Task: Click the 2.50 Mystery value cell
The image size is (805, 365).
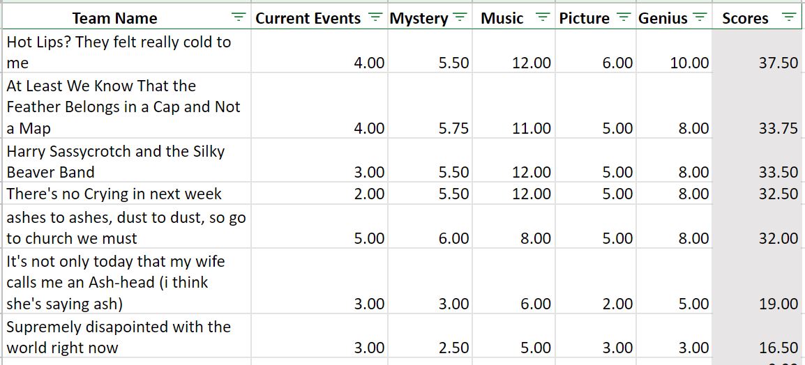Action: 430,336
